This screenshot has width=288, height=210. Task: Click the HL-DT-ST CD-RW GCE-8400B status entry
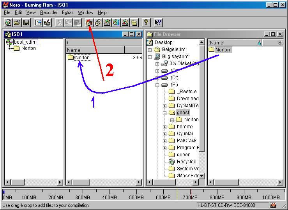(x=233, y=205)
